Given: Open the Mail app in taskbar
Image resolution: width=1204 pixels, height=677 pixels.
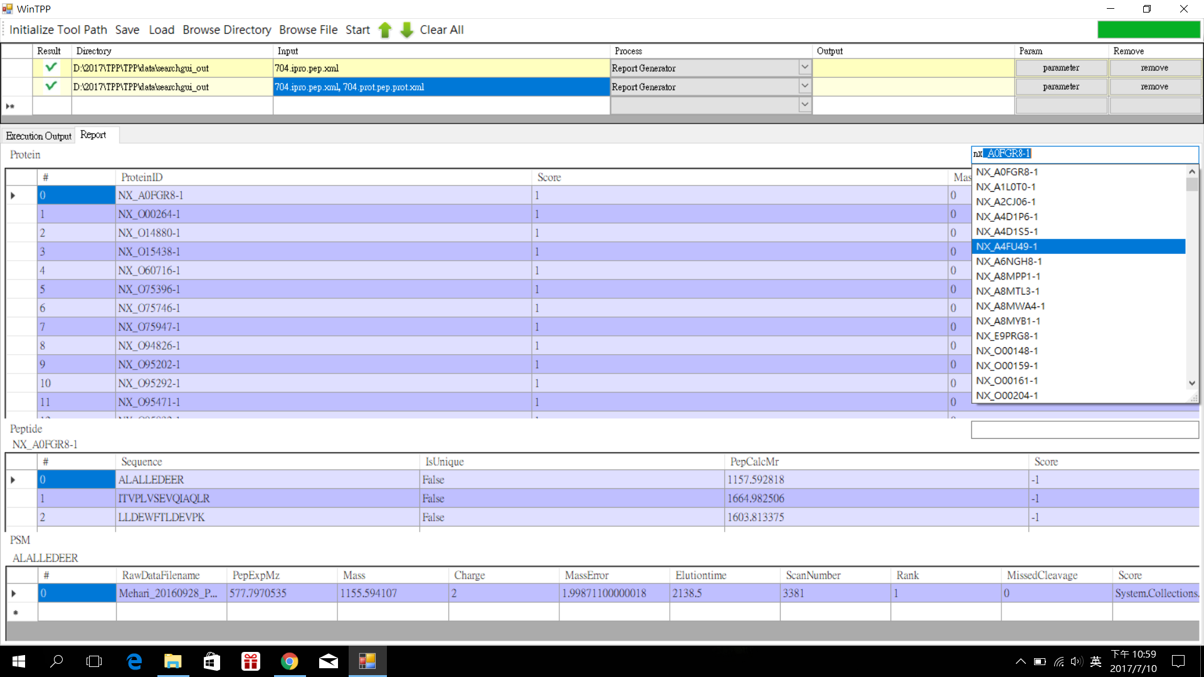Looking at the screenshot, I should click(328, 661).
